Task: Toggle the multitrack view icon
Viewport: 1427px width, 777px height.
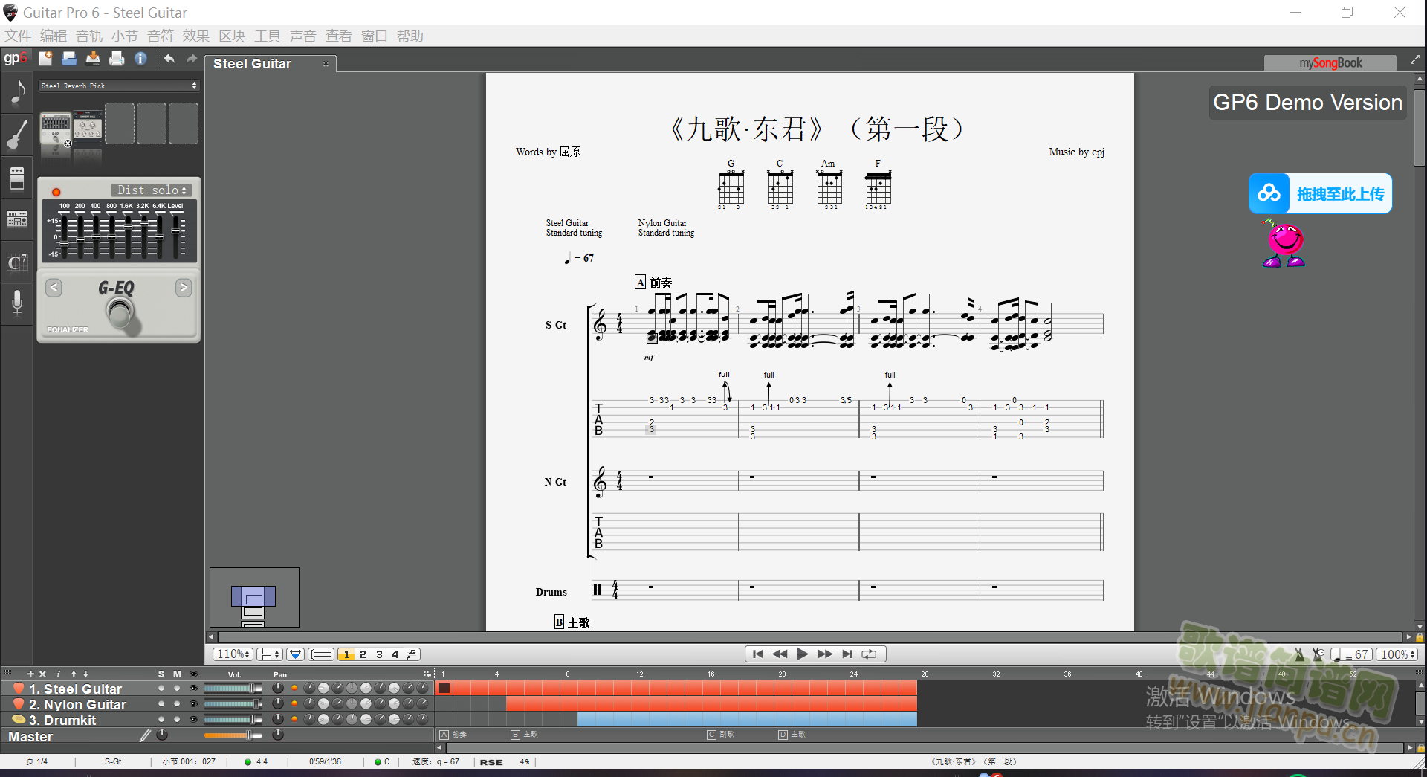Action: click(321, 654)
